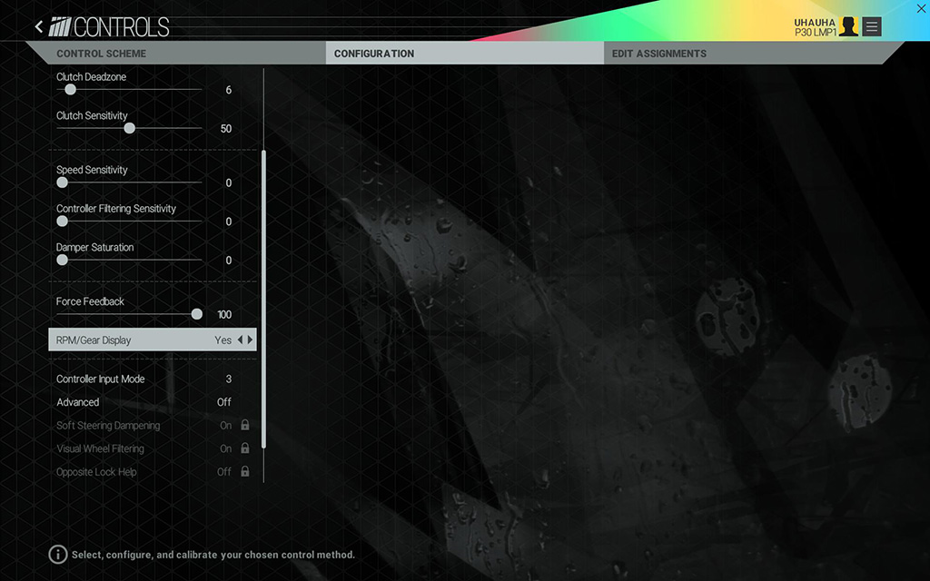Click the right arrow on RPM/Gear Display

pyautogui.click(x=251, y=340)
